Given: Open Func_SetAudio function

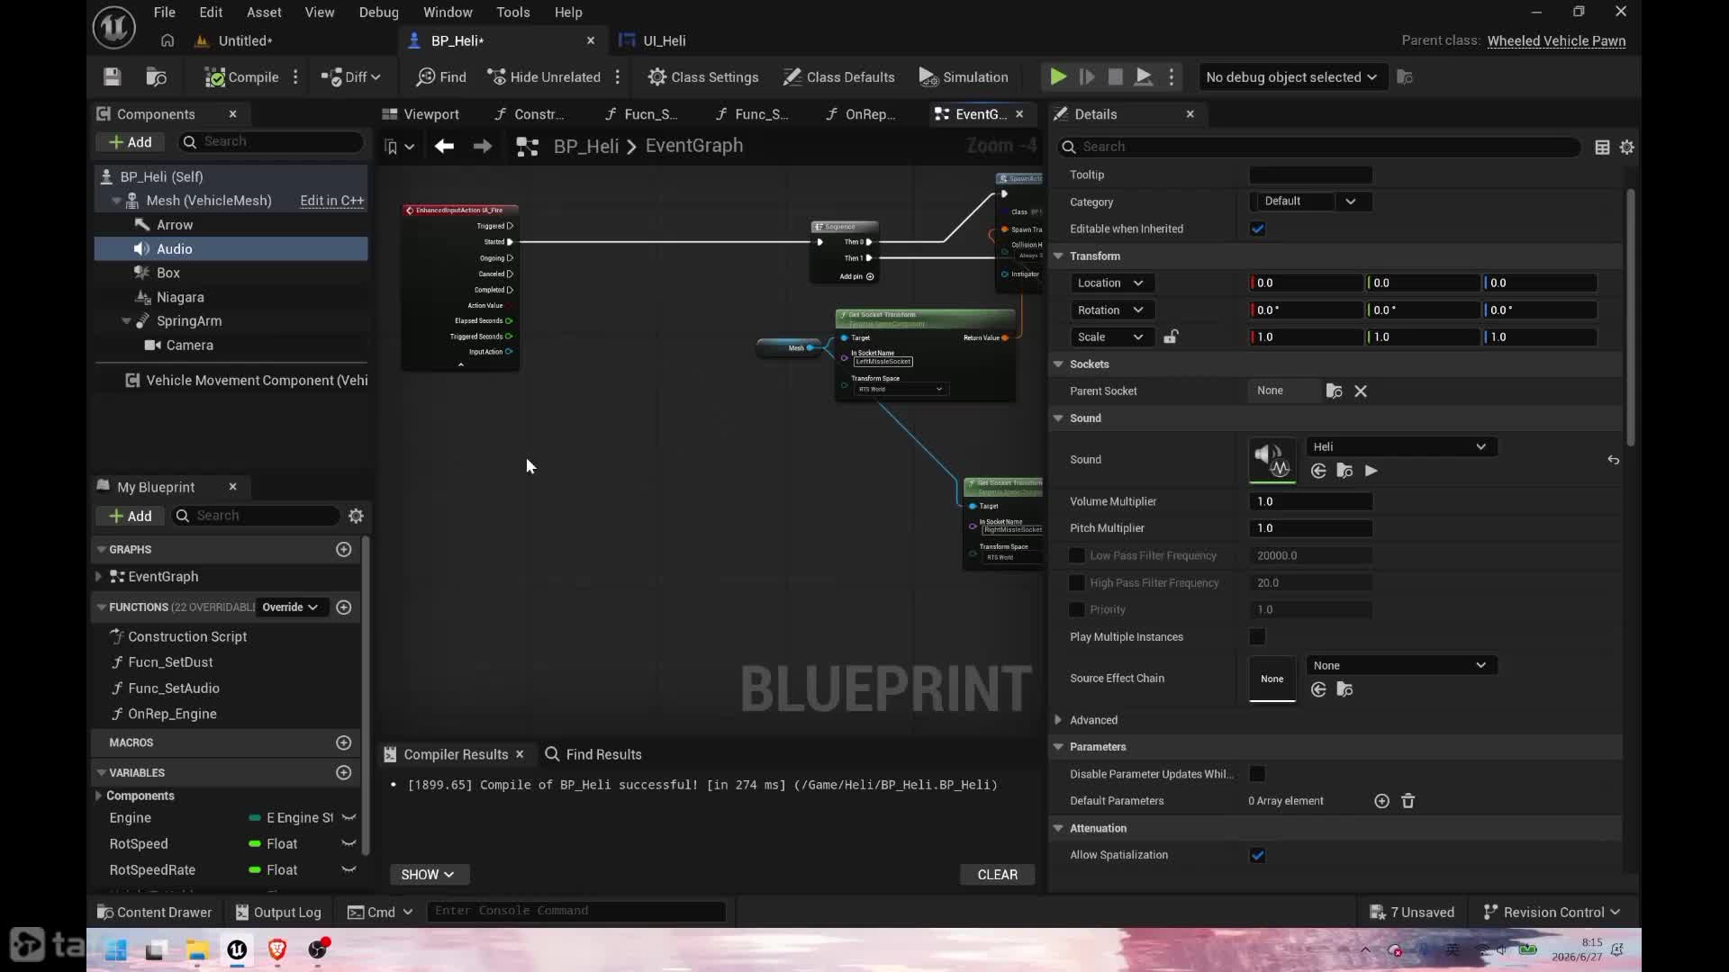Looking at the screenshot, I should 174,688.
